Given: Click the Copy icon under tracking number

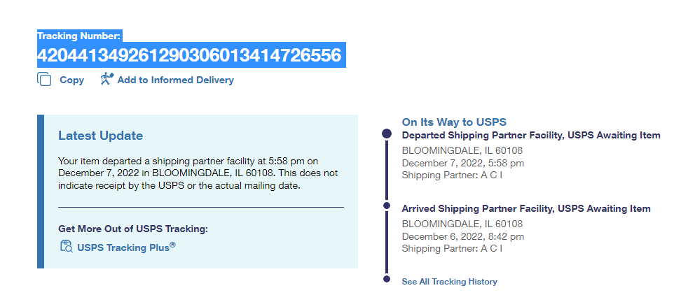Looking at the screenshot, I should pos(44,80).
